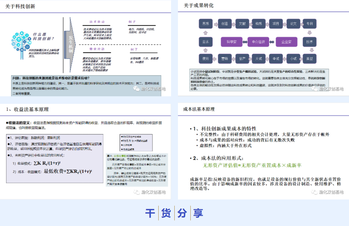Screen dimensions: 349x226
Task: Click the 技术推动 heading
Action: [97, 22]
